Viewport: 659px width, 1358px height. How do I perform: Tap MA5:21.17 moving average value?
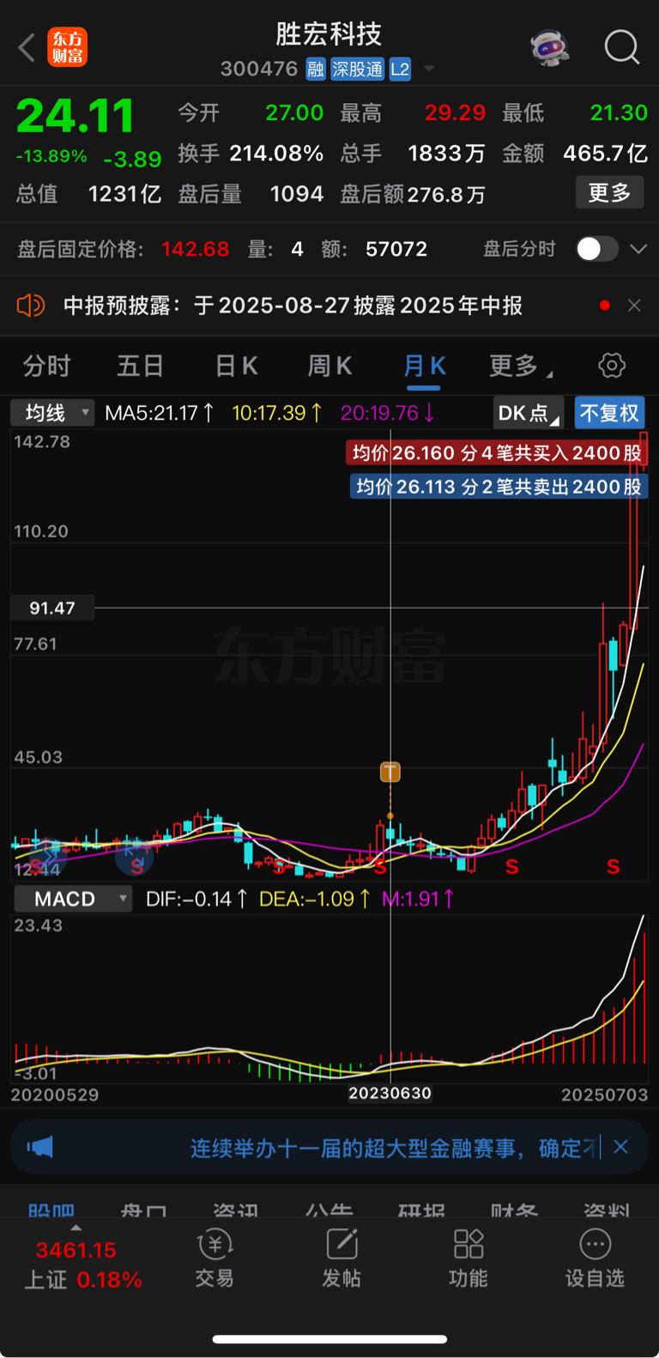coord(160,413)
